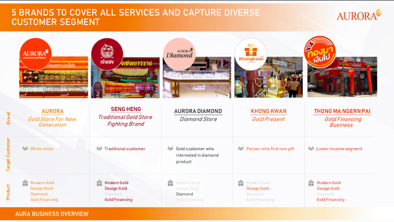394x222 pixels.
Task: Click the Khongkwan gift box logo
Action: tap(251, 54)
